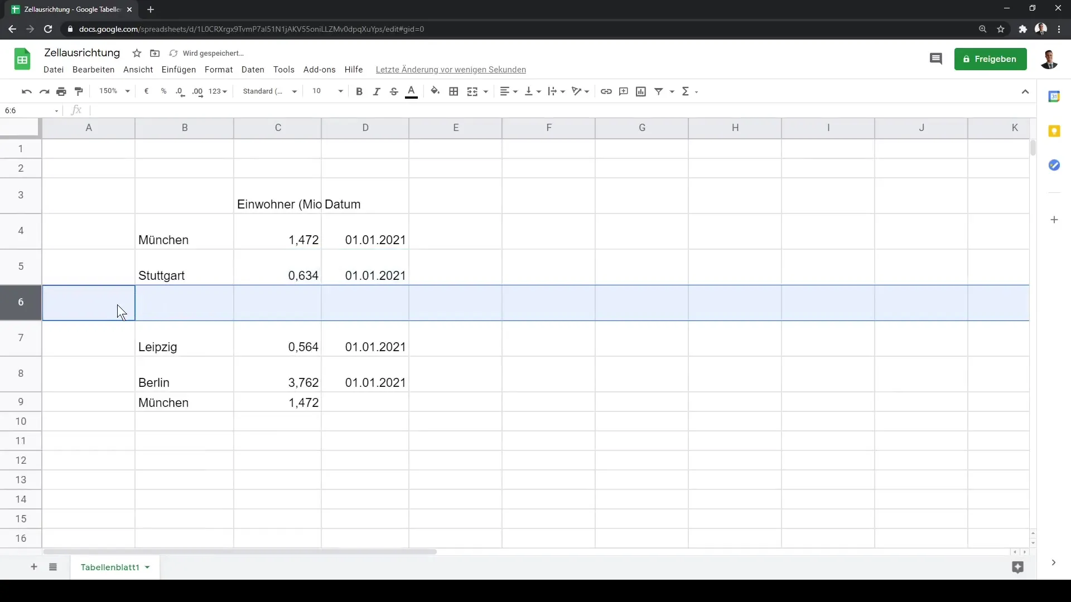Image resolution: width=1071 pixels, height=602 pixels.
Task: Hide side panel chevron
Action: tap(1053, 562)
